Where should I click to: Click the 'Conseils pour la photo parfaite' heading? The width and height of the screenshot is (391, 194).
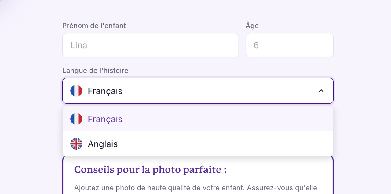(150, 170)
